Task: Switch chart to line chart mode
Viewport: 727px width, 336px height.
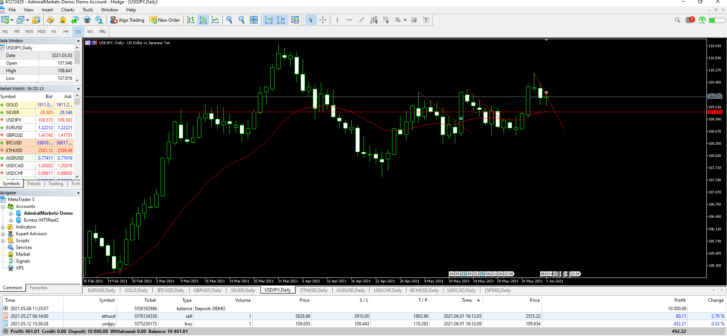Action: (215, 20)
